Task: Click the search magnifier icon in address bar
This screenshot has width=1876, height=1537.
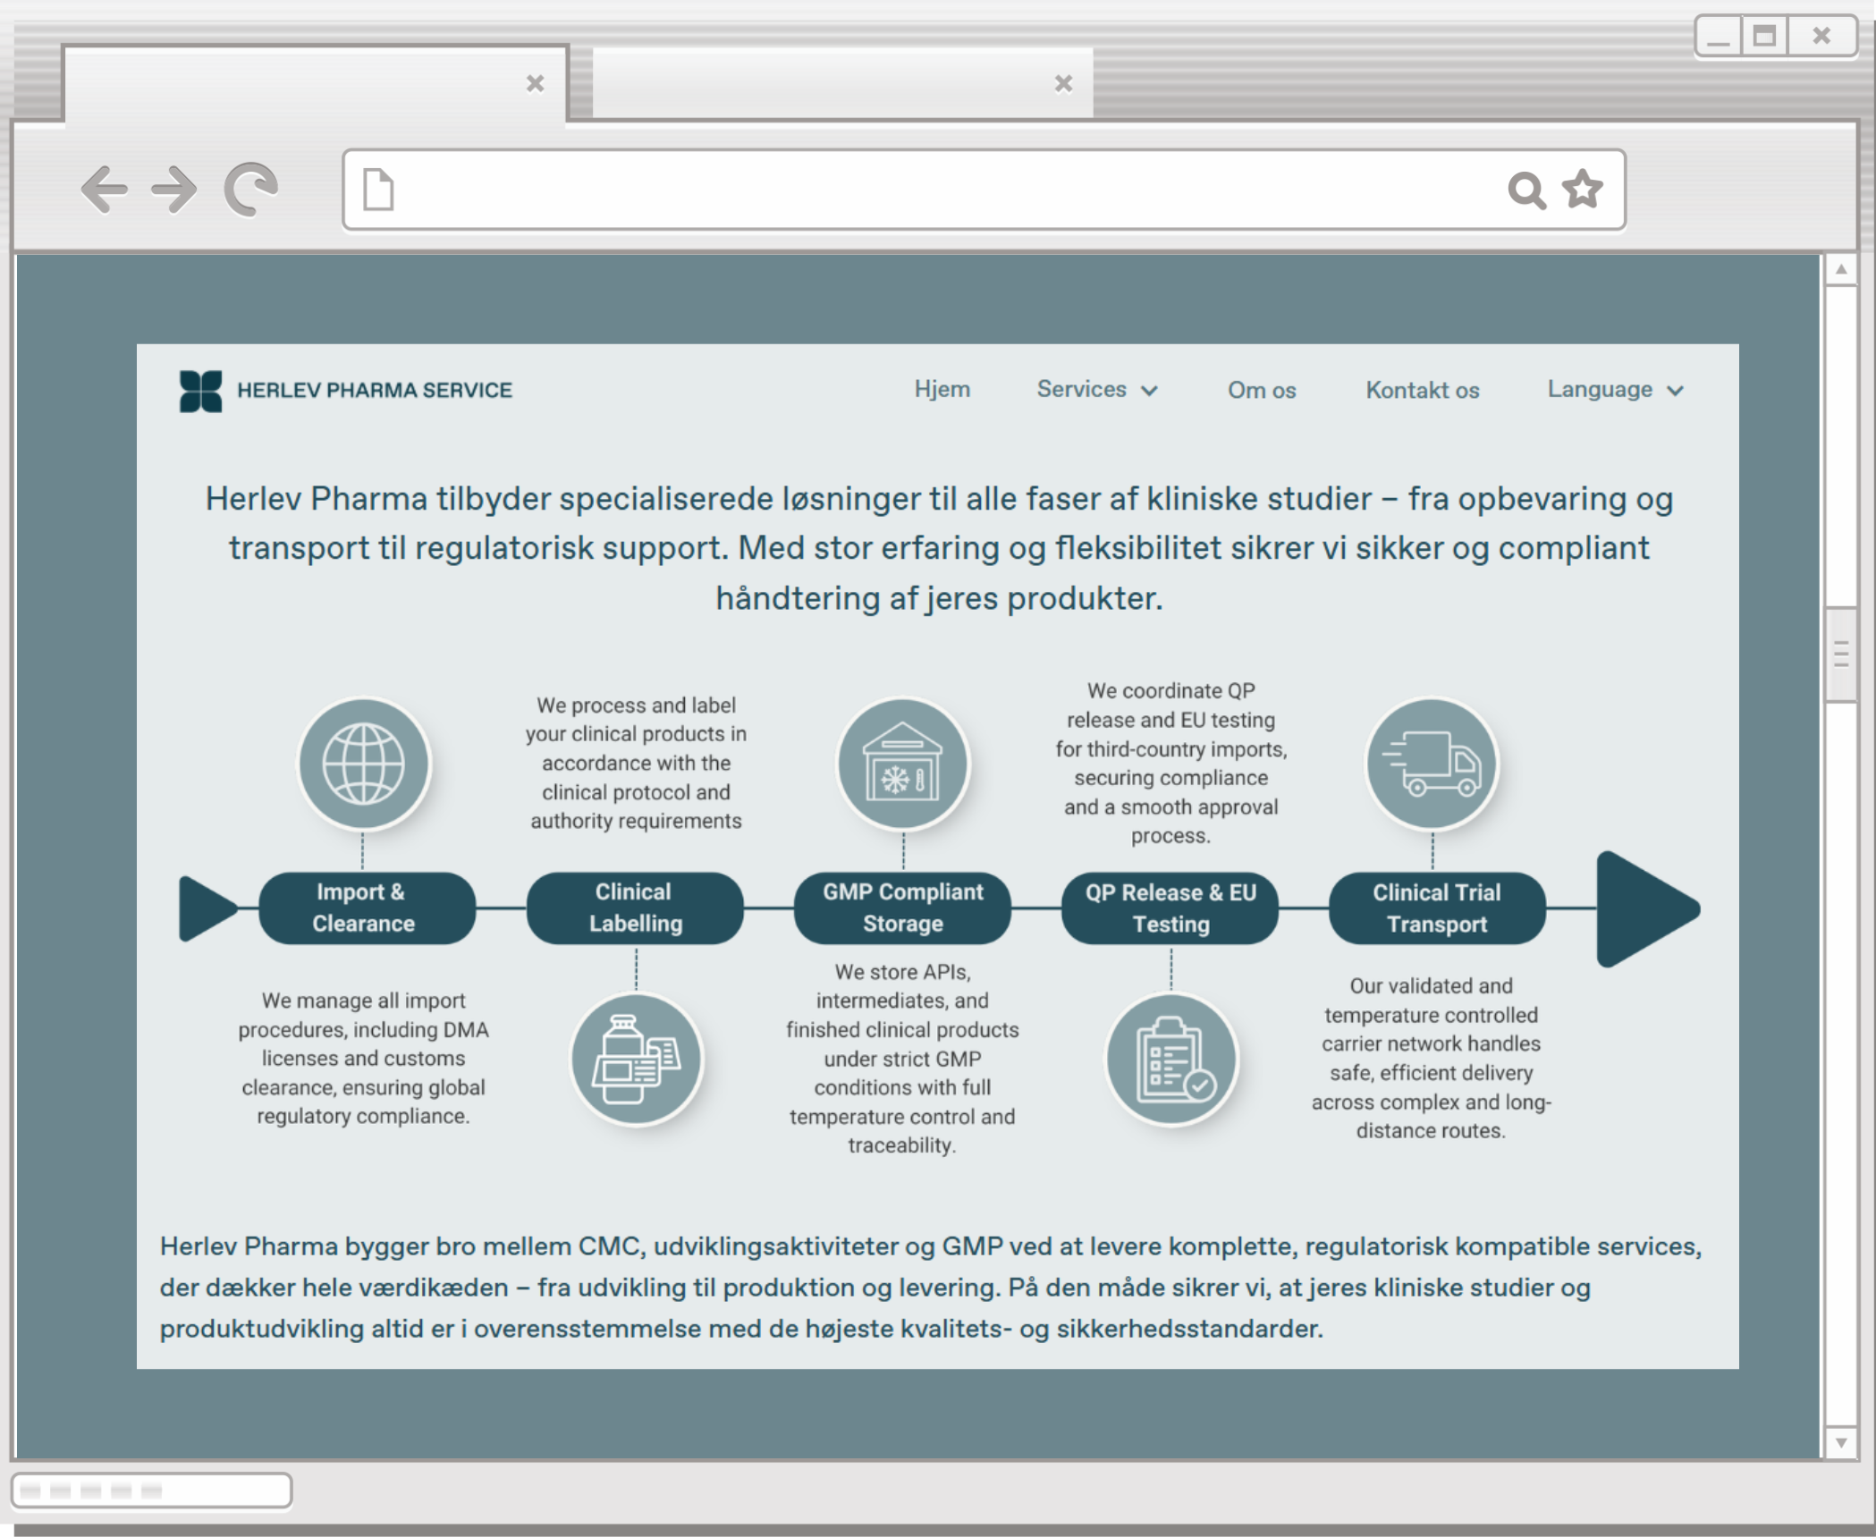Action: pos(1526,190)
